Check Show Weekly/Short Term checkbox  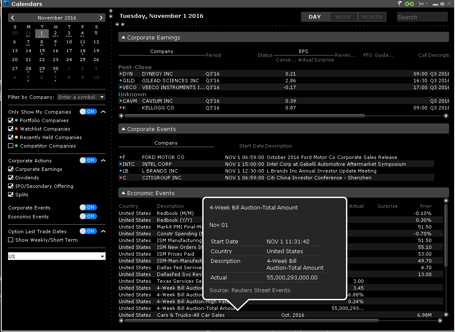coord(11,240)
